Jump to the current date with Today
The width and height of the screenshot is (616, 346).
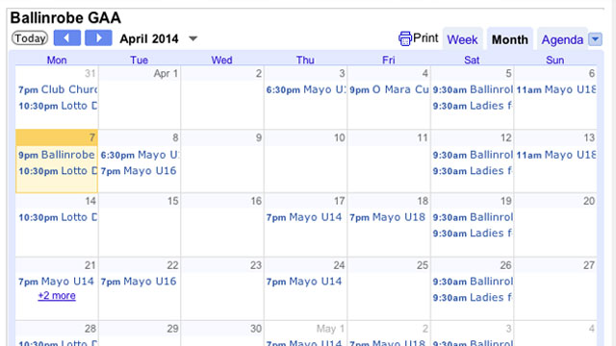pos(30,38)
